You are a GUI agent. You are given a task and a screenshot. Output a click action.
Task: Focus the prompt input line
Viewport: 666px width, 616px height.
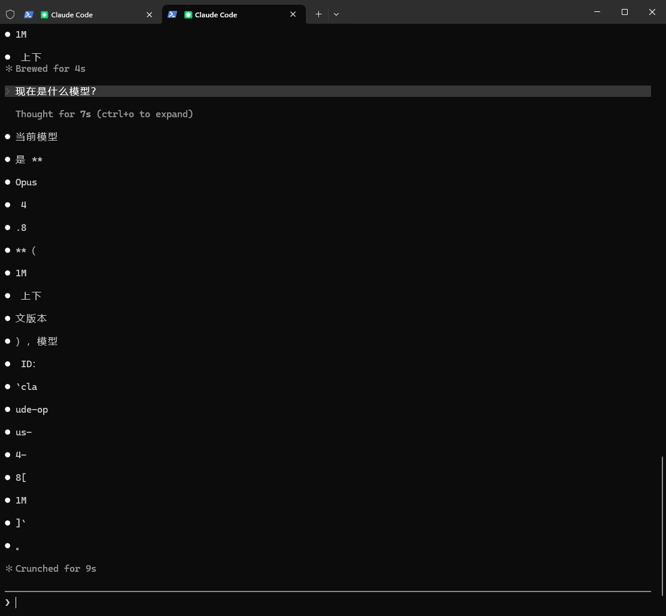[327, 602]
